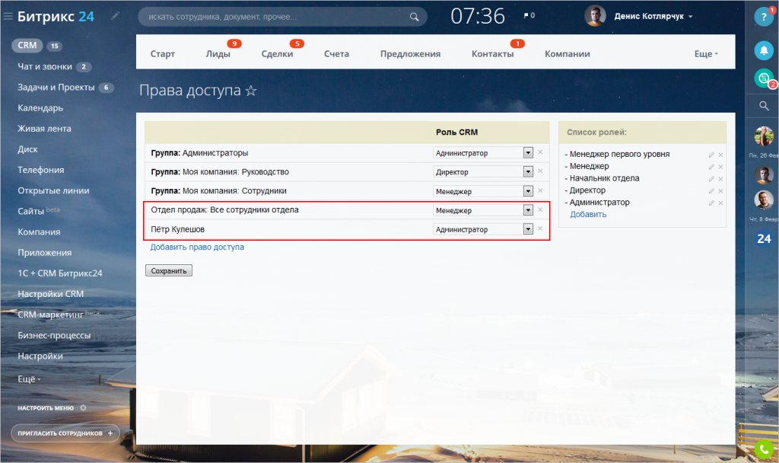Image resolution: width=779 pixels, height=463 pixels.
Task: Click Добавить право доступа link
Action: click(x=197, y=247)
